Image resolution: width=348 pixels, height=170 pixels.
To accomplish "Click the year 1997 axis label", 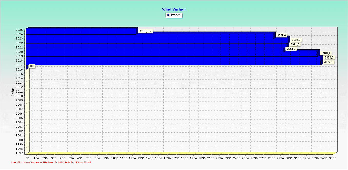I will tap(19, 153).
